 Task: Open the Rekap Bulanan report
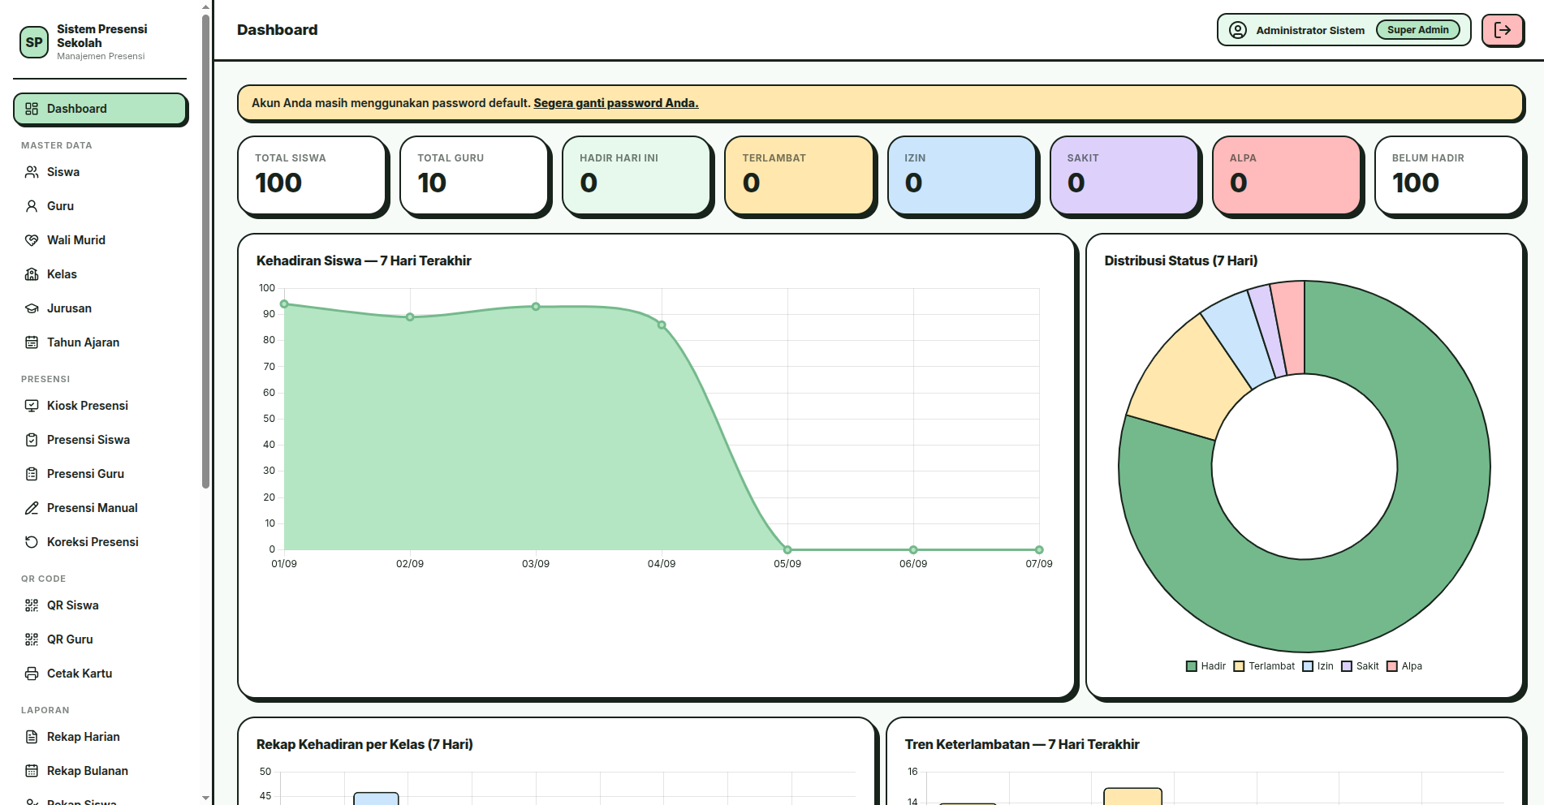[x=101, y=771]
